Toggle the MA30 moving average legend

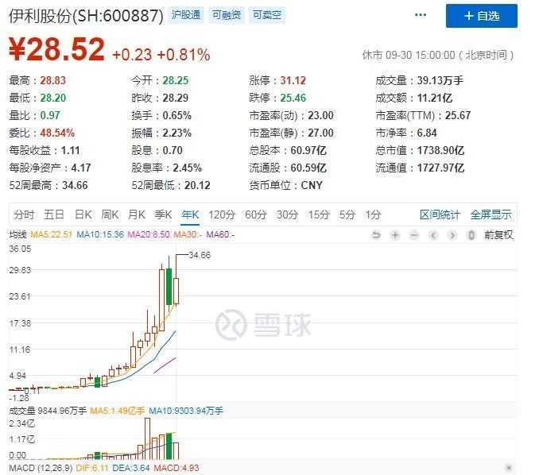pos(188,235)
